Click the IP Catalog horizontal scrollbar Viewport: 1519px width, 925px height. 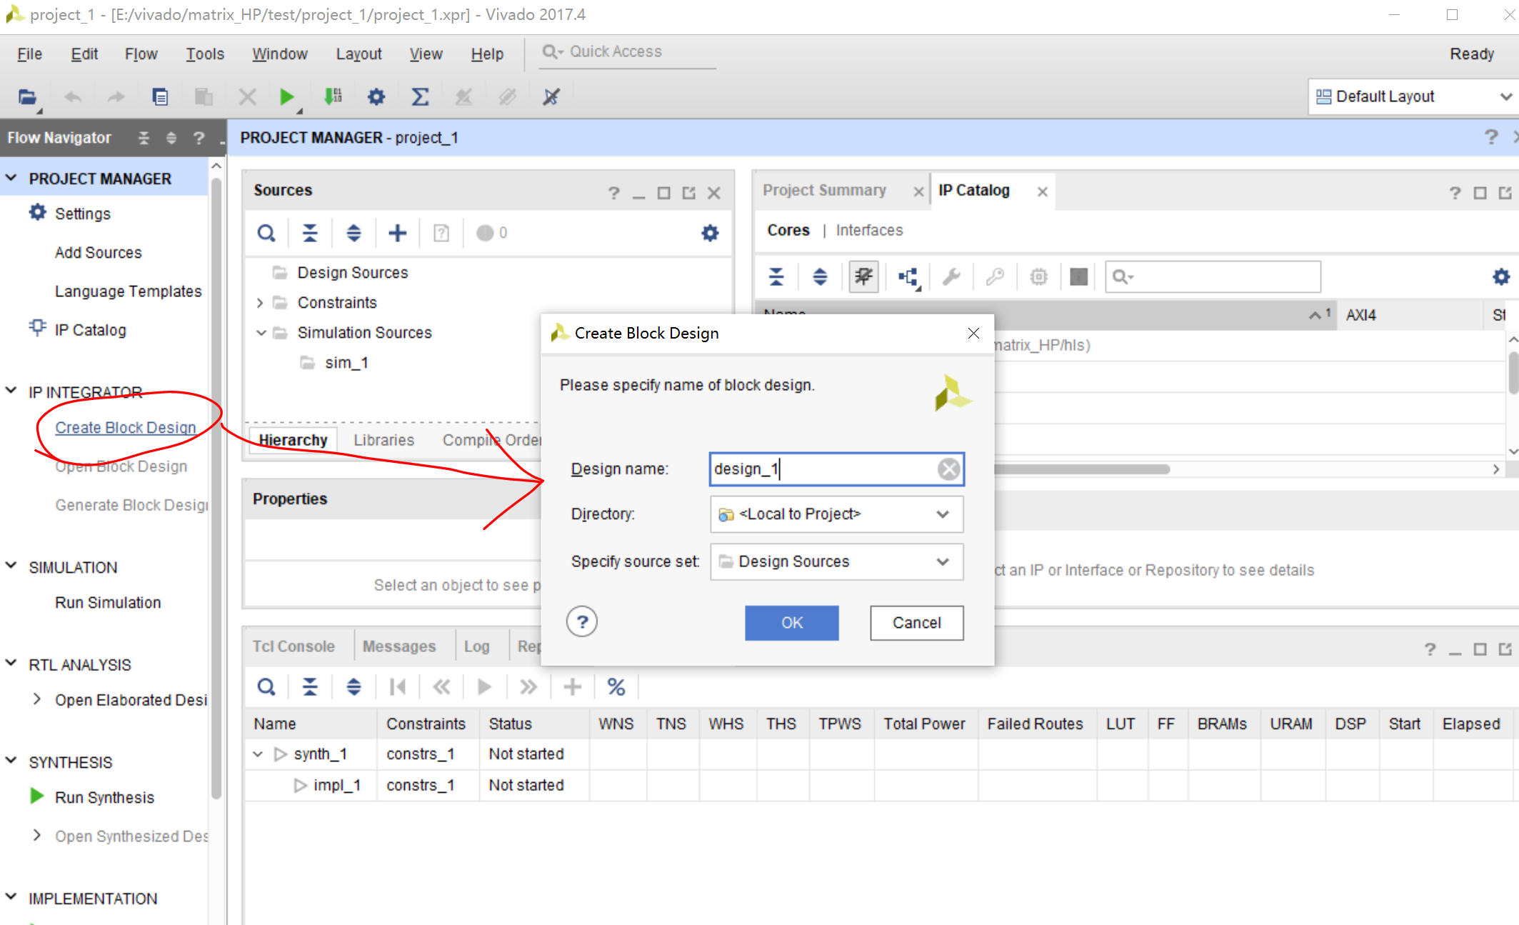click(x=1082, y=469)
